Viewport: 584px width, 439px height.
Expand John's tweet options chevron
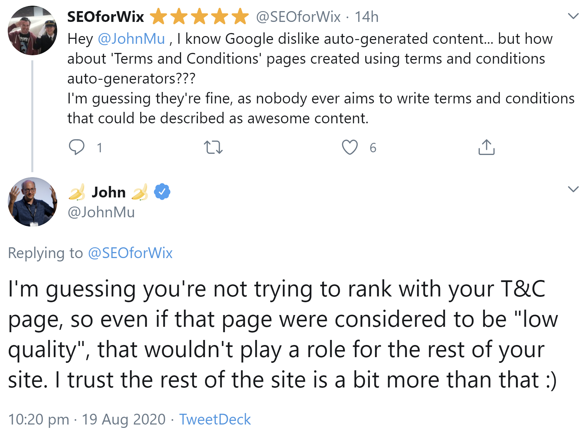coord(573,189)
